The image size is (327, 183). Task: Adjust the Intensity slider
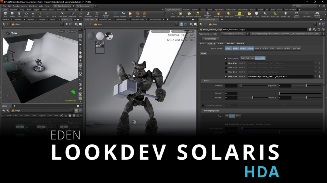[253, 86]
